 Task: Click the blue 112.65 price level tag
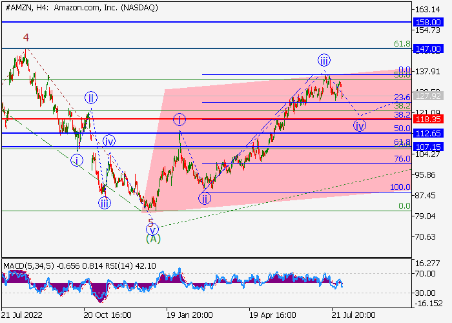[x=428, y=133]
